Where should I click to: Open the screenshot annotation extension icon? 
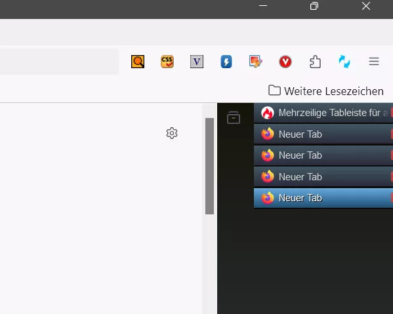(256, 62)
